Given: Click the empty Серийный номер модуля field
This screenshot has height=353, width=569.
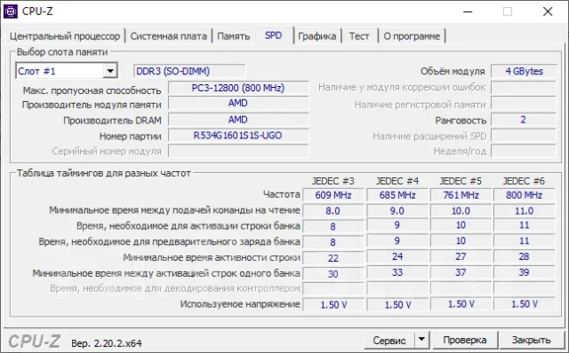Looking at the screenshot, I should click(x=238, y=151).
